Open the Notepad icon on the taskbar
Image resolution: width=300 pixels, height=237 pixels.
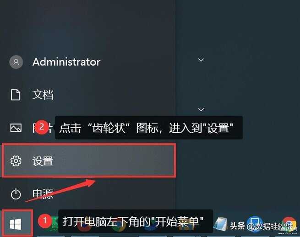click(x=221, y=224)
